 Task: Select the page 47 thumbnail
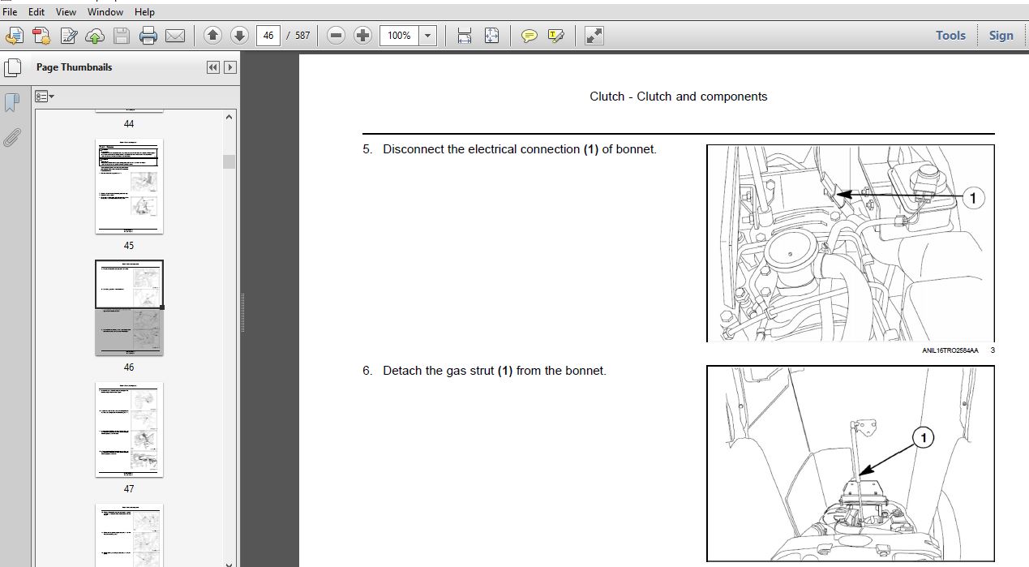(129, 430)
